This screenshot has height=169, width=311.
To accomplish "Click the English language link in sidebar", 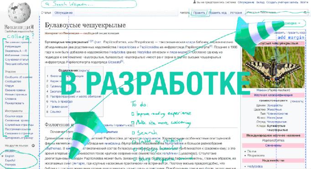I will 10,156.
